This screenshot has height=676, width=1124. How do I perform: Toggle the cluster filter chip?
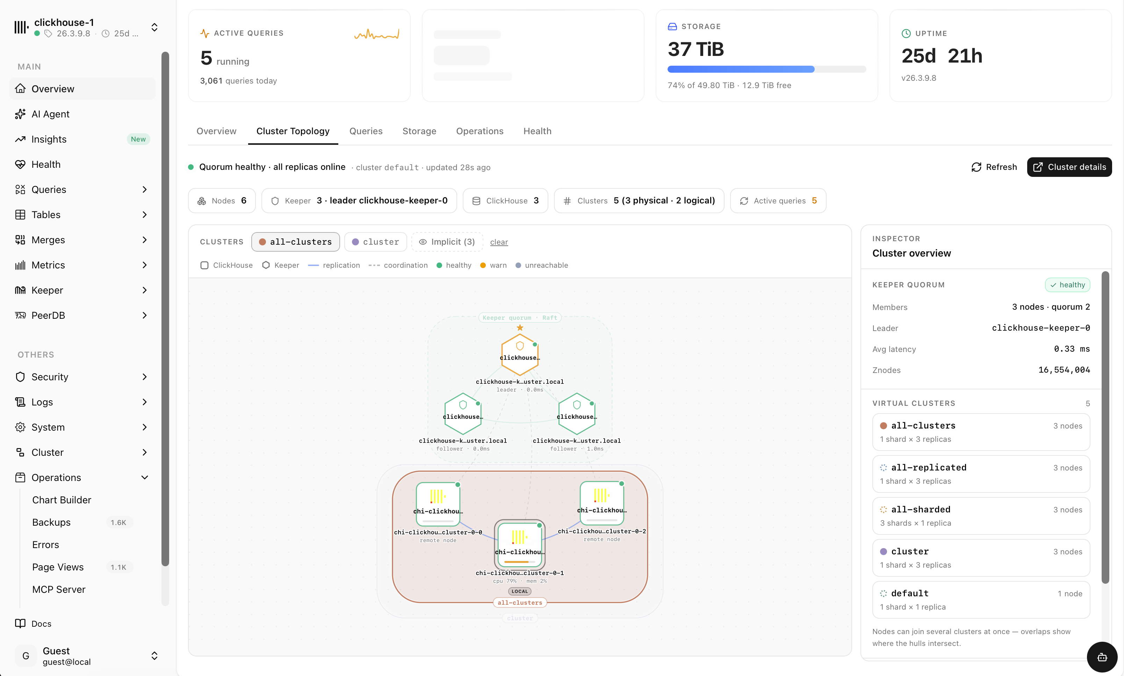coord(376,242)
